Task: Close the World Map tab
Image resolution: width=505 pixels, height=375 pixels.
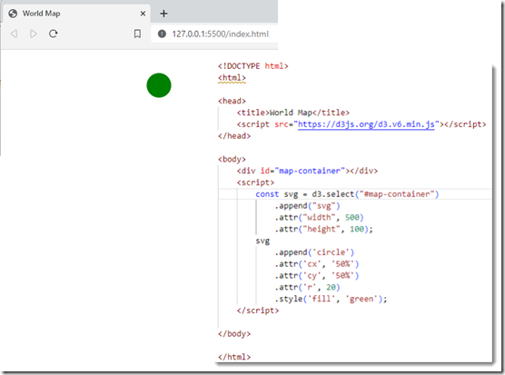Action: 143,14
